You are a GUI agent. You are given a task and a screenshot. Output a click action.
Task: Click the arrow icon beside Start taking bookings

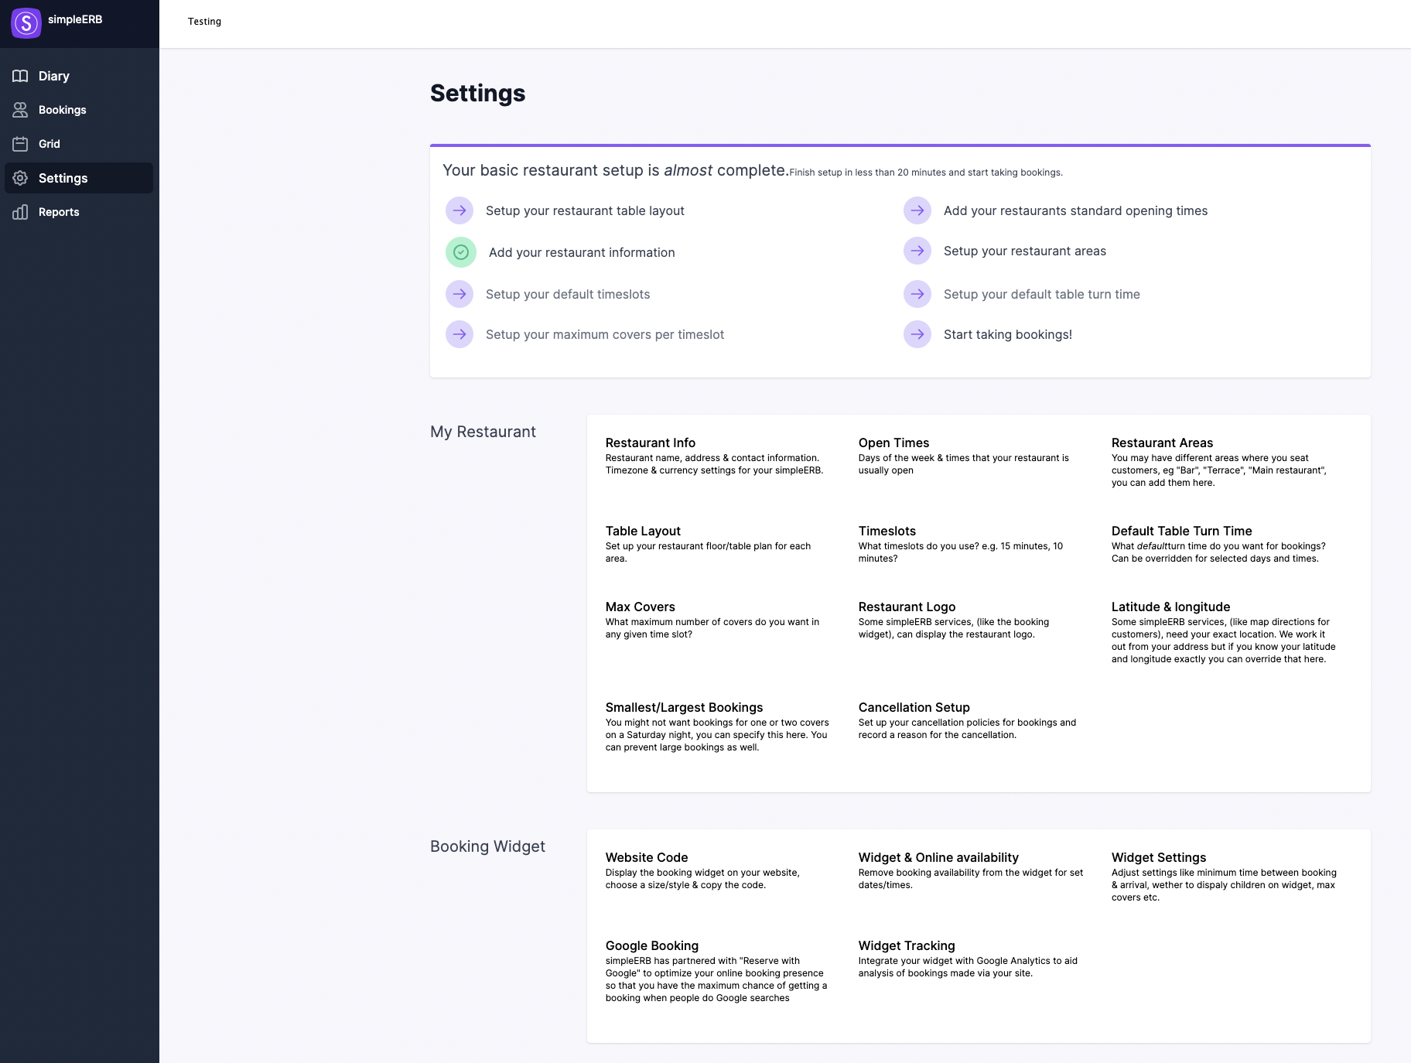click(x=917, y=334)
